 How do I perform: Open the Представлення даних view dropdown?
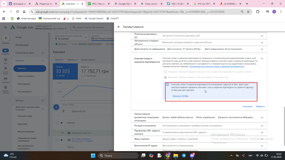[x=71, y=37]
